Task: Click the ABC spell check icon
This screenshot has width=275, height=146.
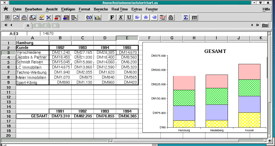Action: pyautogui.click(x=162, y=18)
